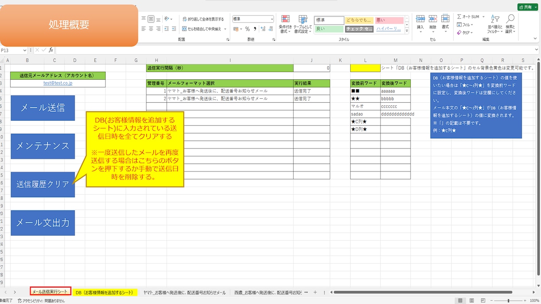Open 条件付き書式 conditional formatting
This screenshot has height=304, width=541.
[286, 24]
